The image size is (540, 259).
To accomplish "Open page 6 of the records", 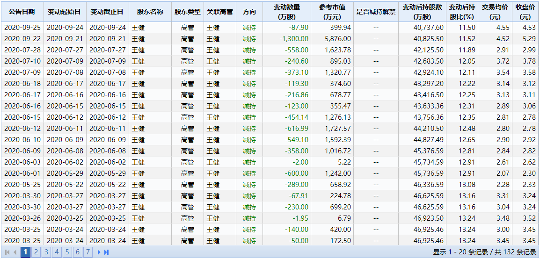I will click(x=78, y=252).
